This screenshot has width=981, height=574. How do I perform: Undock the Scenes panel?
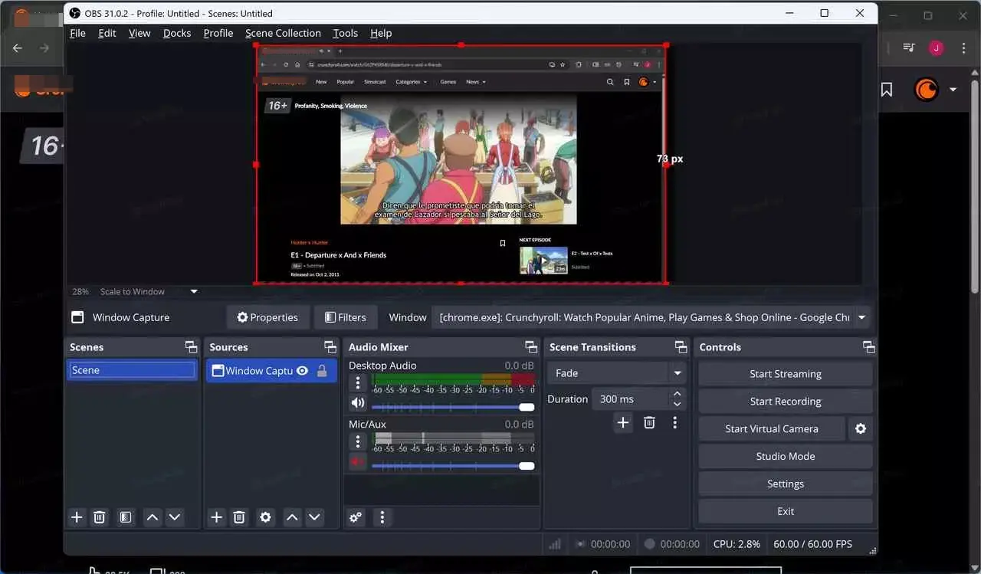point(191,347)
